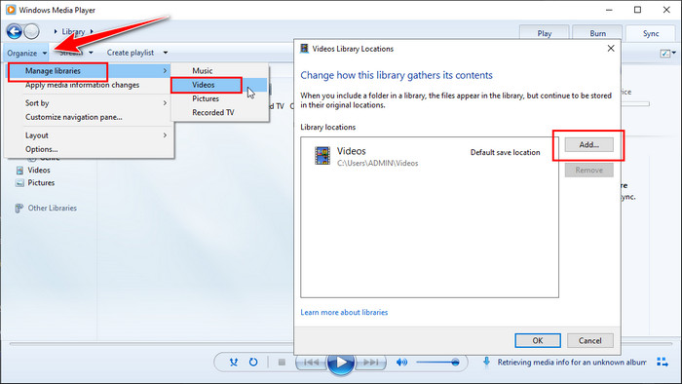Click the Remove button in dialog

click(x=588, y=170)
